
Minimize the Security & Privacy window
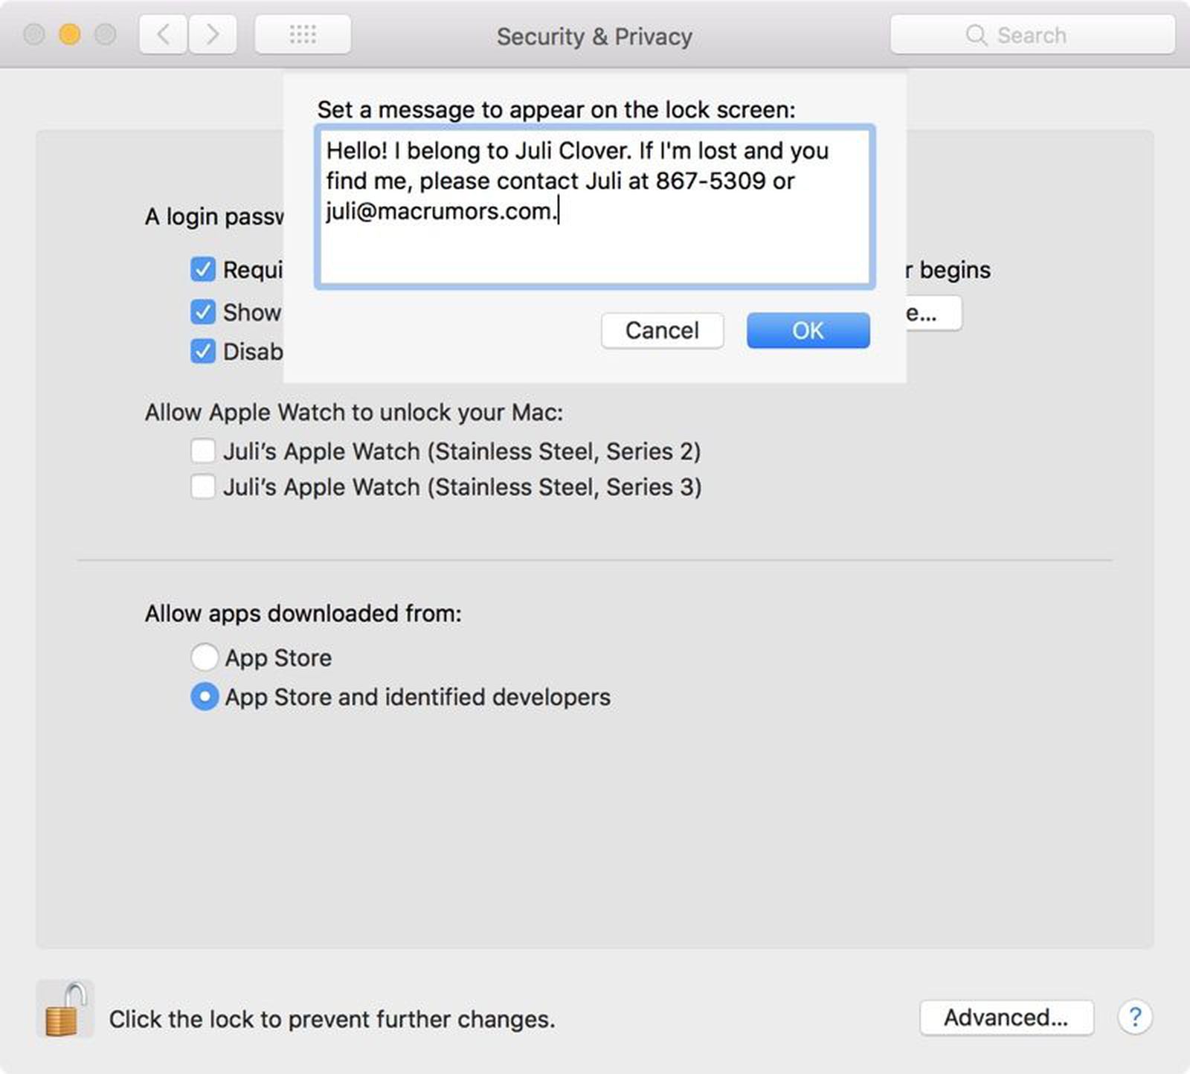pos(69,33)
